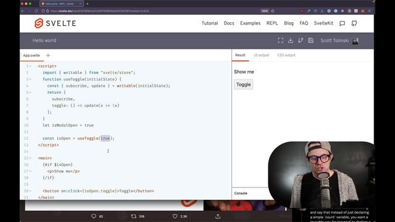
Task: Switch to the CSS output tab
Action: (x=286, y=55)
